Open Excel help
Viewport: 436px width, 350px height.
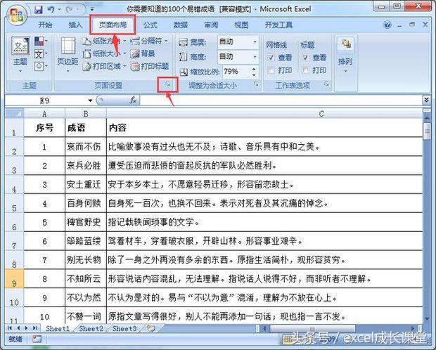(x=387, y=25)
